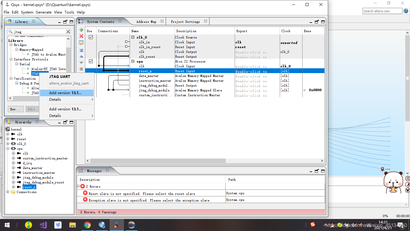Clear the jtag search with the X icon
The image size is (410, 231).
pos(68,32)
